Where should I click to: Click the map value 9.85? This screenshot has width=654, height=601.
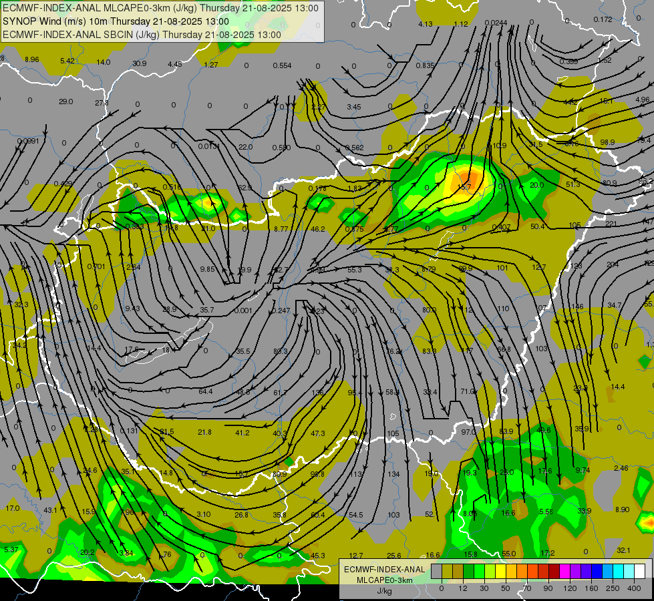pos(207,269)
